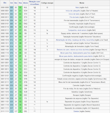Click the caret notation cell '^@'
Image resolution: width=110 pixels, height=113 pixels.
tap(35, 7)
